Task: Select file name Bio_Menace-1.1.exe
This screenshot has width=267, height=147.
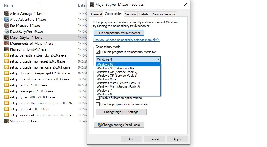Action: coord(25,25)
